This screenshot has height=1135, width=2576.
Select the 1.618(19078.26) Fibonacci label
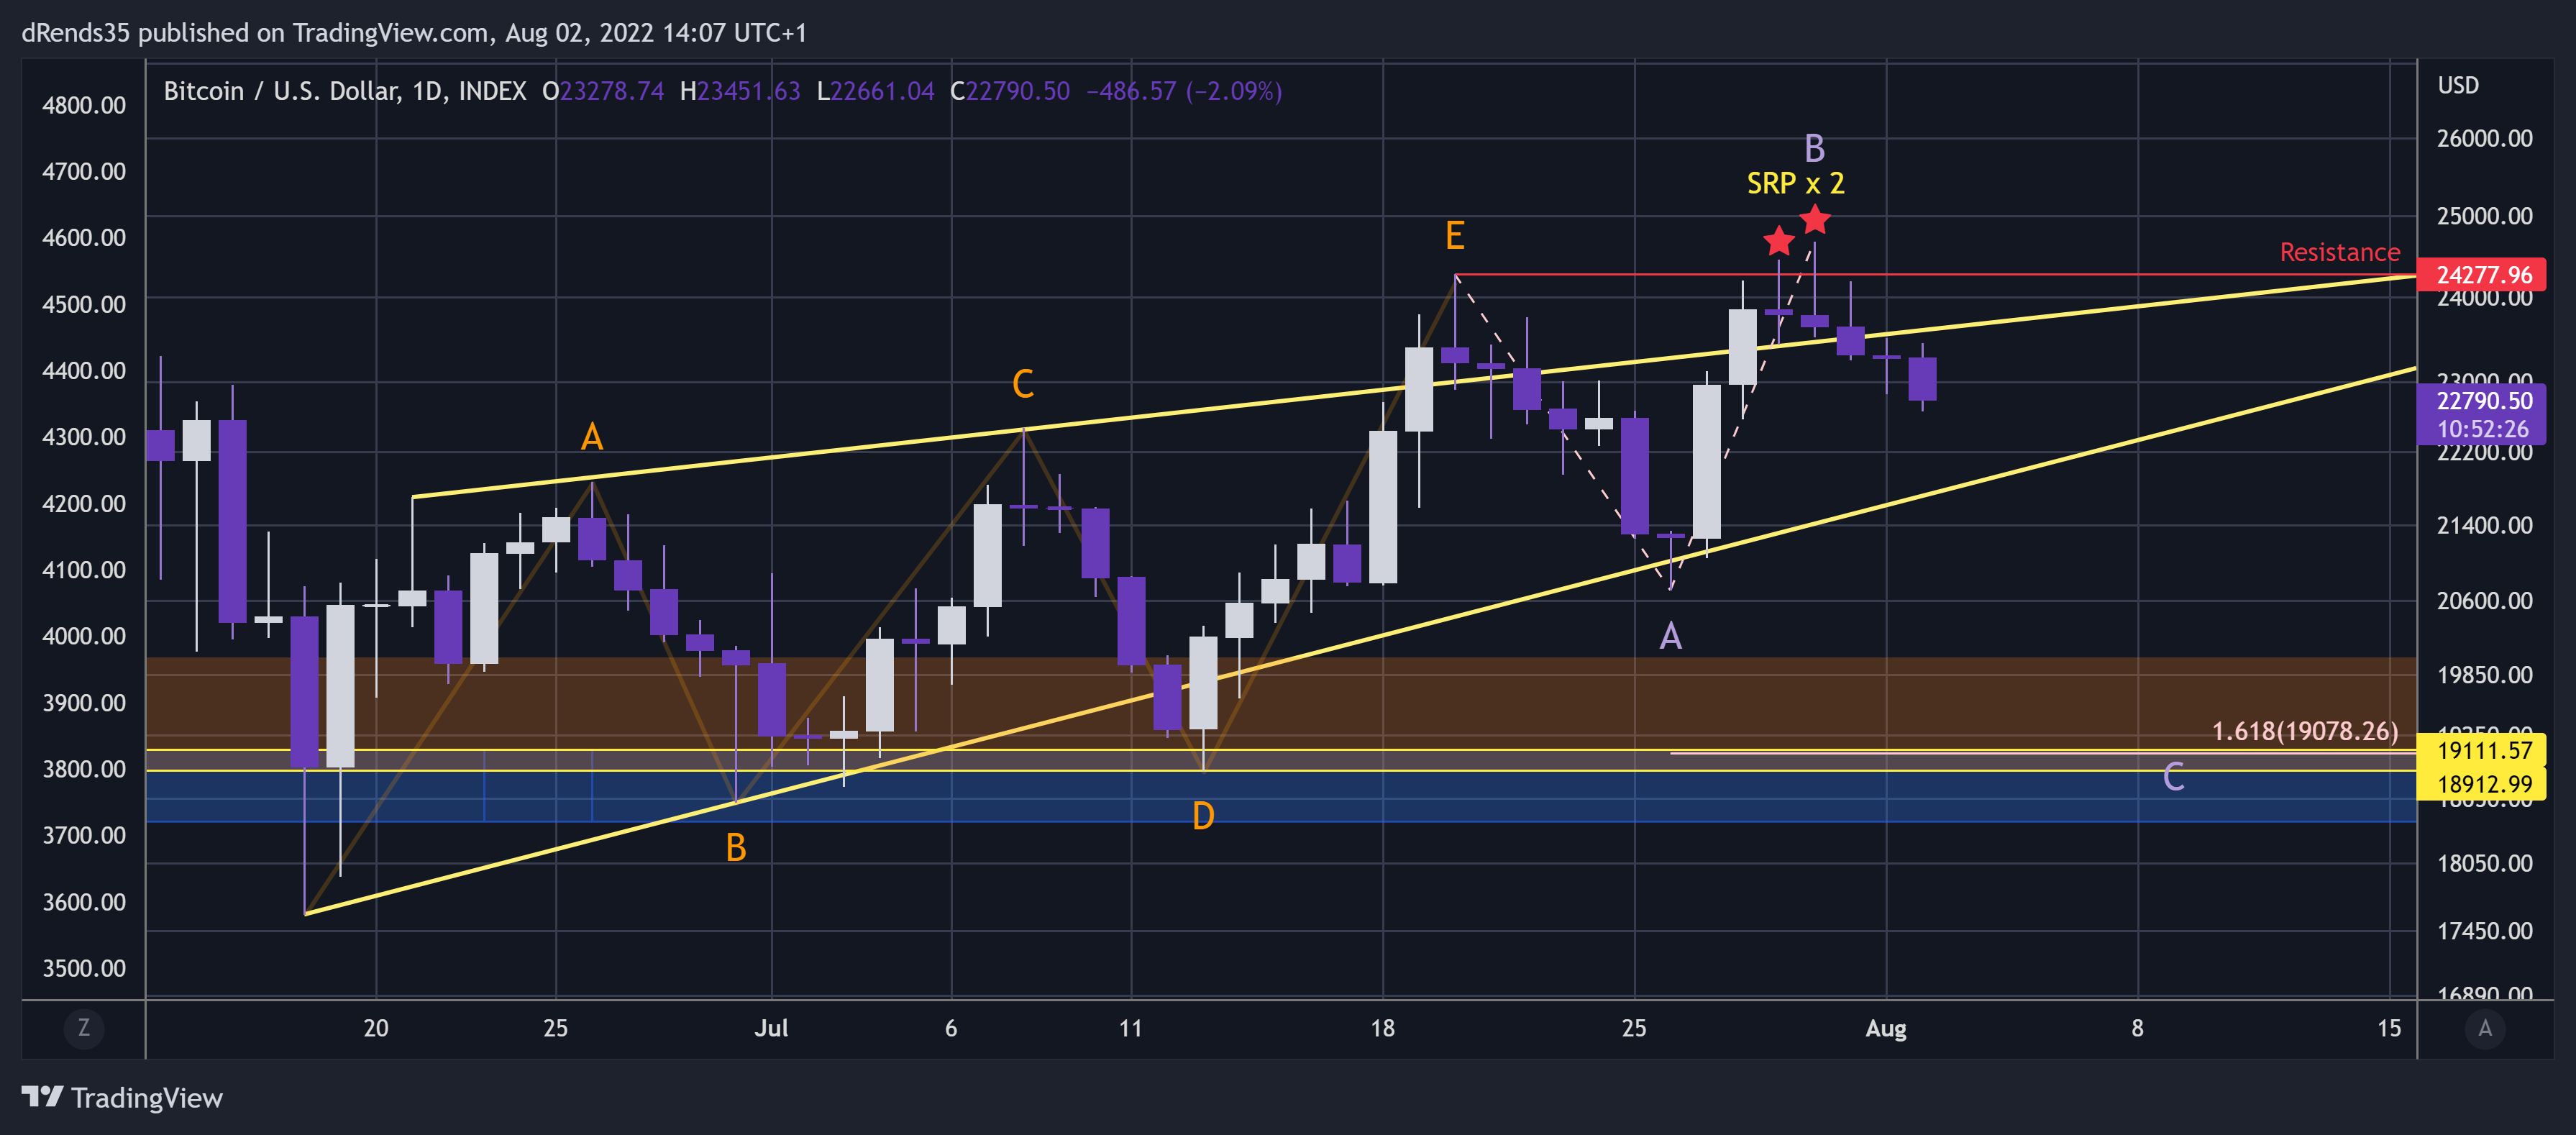(x=2304, y=731)
